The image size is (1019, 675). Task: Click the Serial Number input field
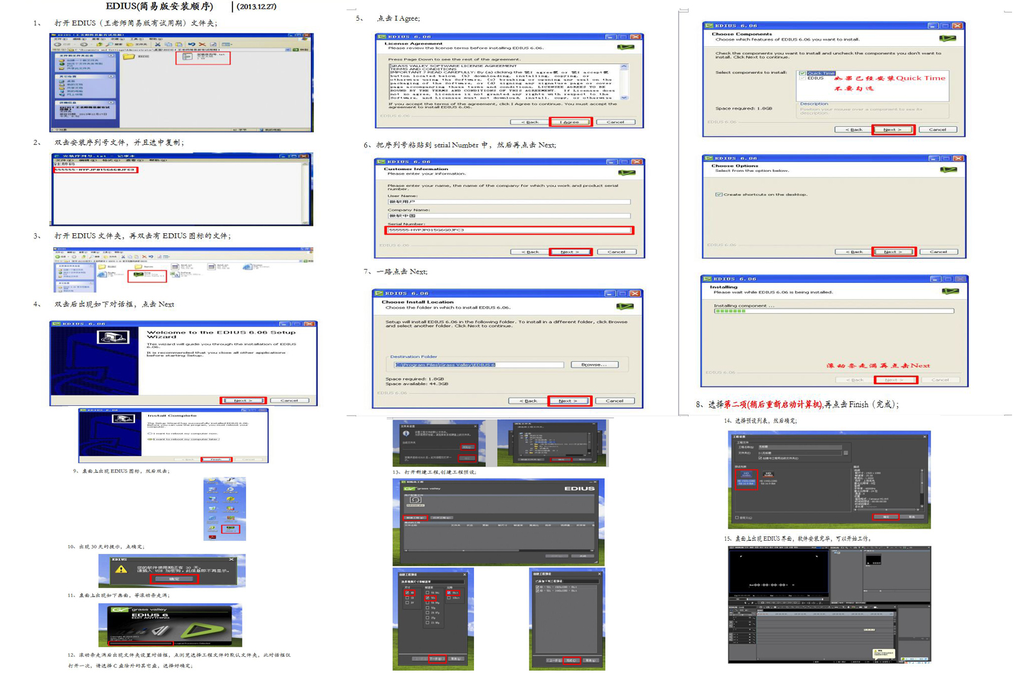(509, 230)
